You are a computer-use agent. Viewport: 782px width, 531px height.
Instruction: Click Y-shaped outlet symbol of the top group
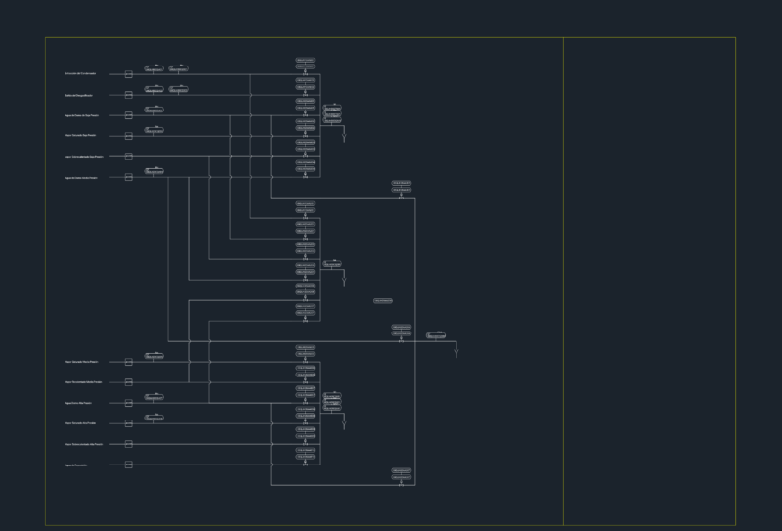344,137
